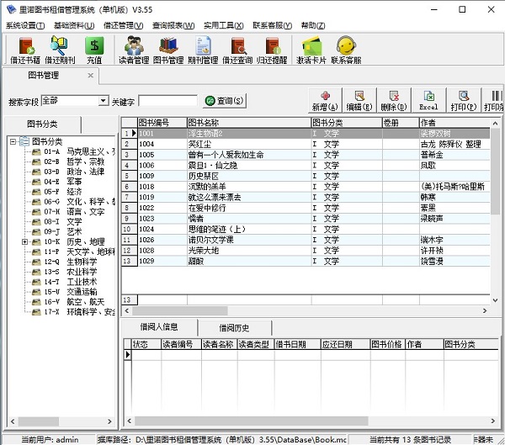Collapse the 图书分类 root node
The image size is (505, 445).
click(13, 141)
